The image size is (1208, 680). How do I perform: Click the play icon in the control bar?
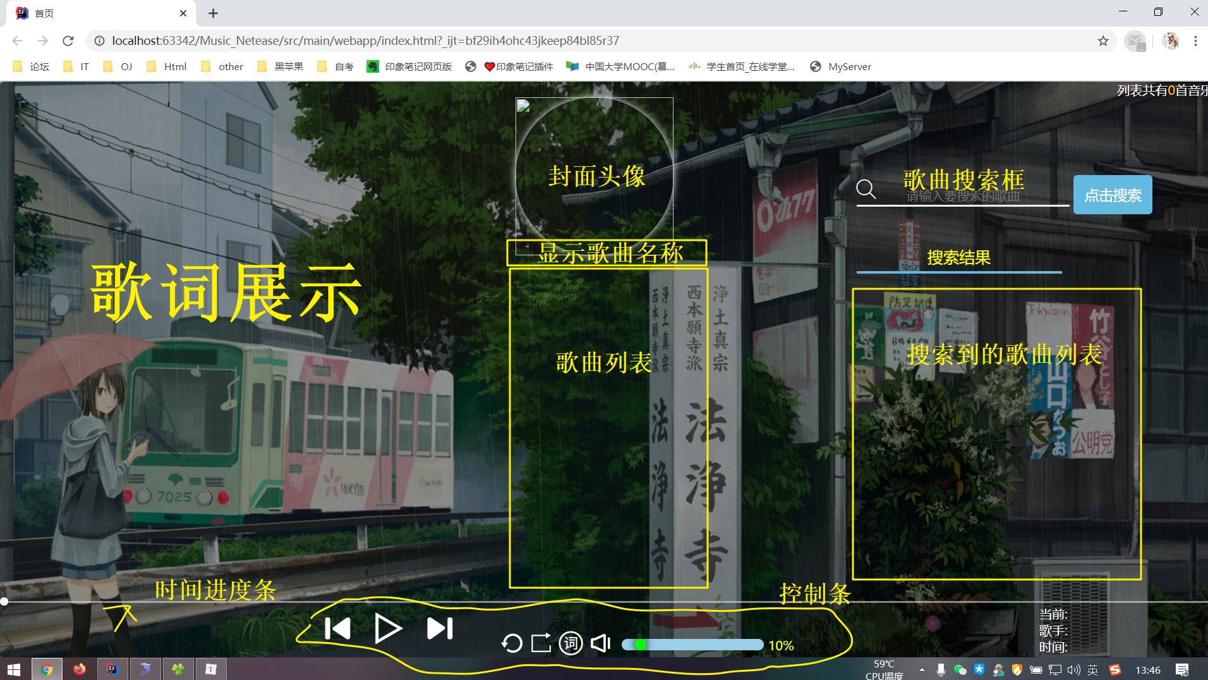coord(388,628)
